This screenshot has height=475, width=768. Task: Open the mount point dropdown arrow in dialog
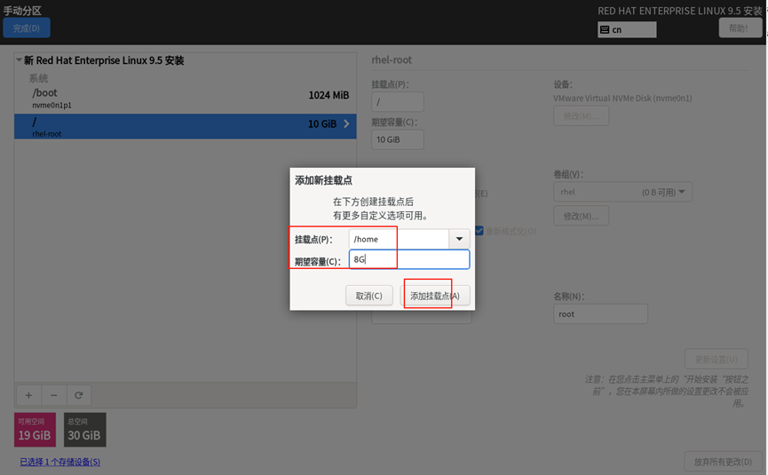click(459, 239)
